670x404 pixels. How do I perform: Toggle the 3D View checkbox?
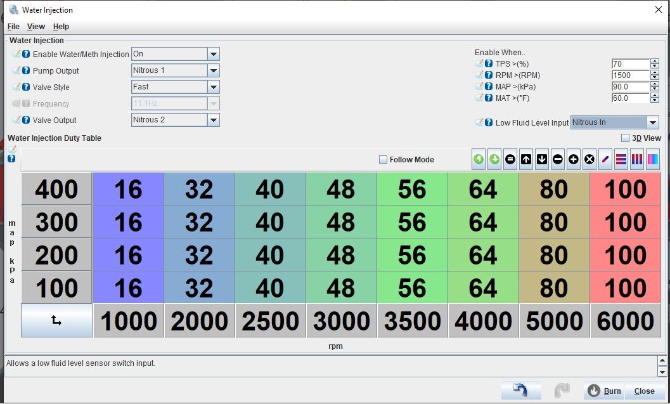[x=625, y=138]
